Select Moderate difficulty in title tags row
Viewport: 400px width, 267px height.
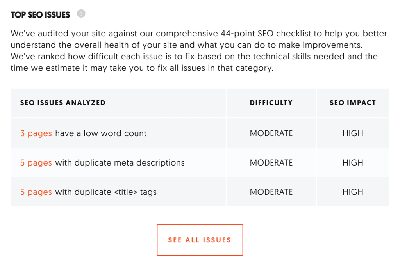coord(271,192)
